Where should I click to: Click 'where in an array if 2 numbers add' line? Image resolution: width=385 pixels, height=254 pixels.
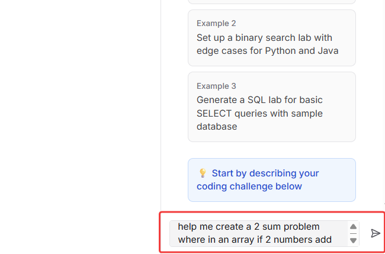[254, 240]
